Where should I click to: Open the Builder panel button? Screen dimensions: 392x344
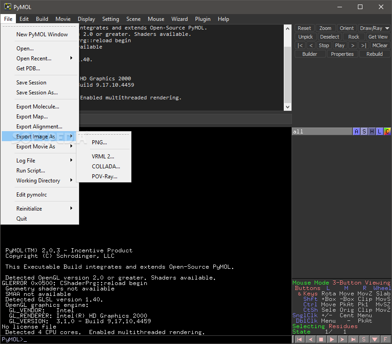pos(310,54)
